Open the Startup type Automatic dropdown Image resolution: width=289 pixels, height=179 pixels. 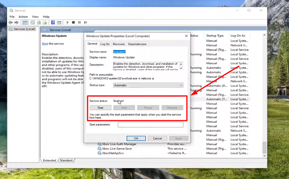[148, 85]
